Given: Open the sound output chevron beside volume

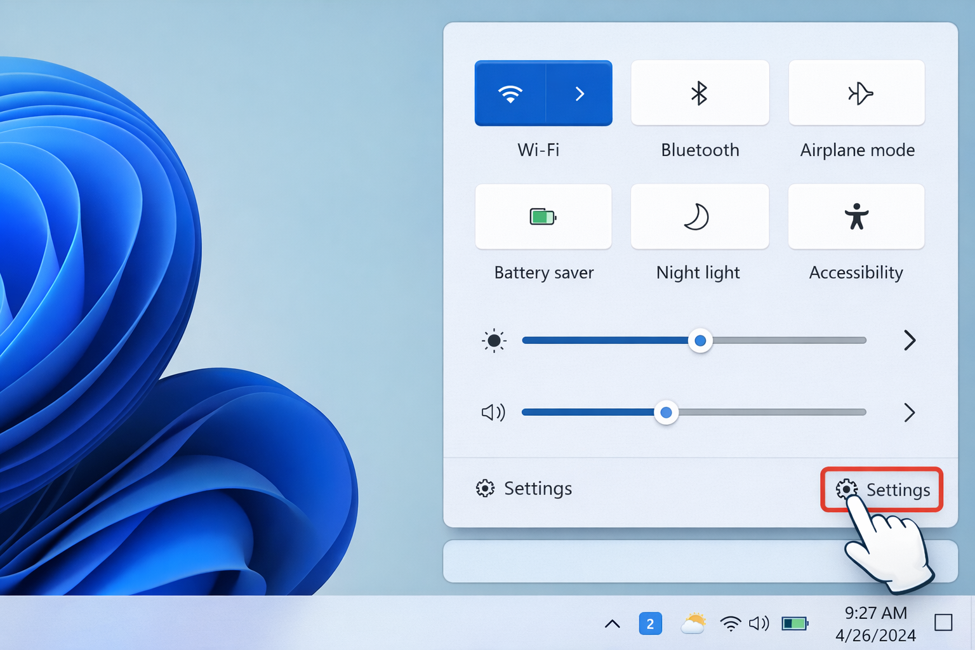Looking at the screenshot, I should pos(909,413).
